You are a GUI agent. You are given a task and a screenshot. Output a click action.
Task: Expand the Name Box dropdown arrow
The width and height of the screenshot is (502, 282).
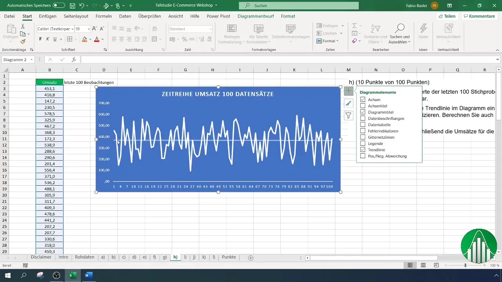(x=31, y=60)
